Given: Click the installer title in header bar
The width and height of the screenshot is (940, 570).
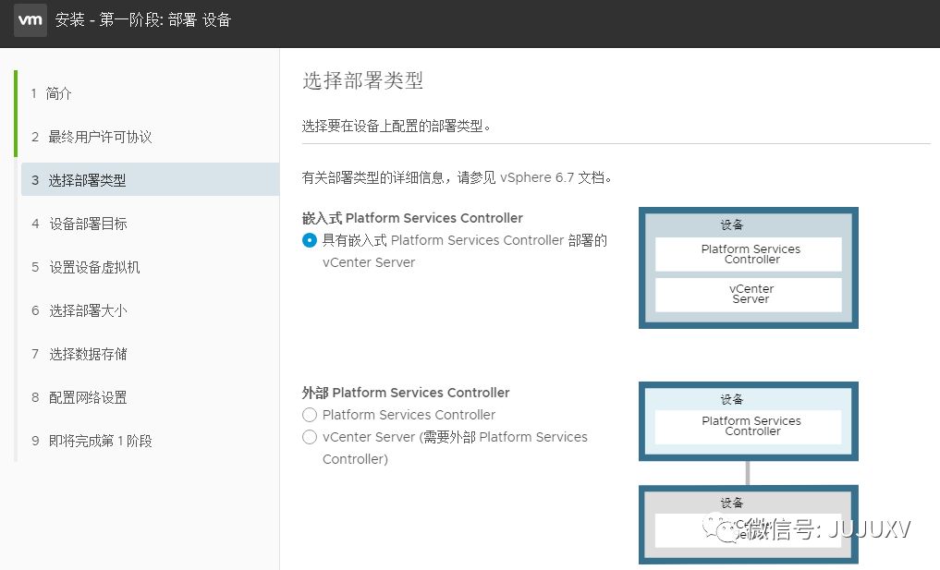Looking at the screenshot, I should [x=142, y=19].
